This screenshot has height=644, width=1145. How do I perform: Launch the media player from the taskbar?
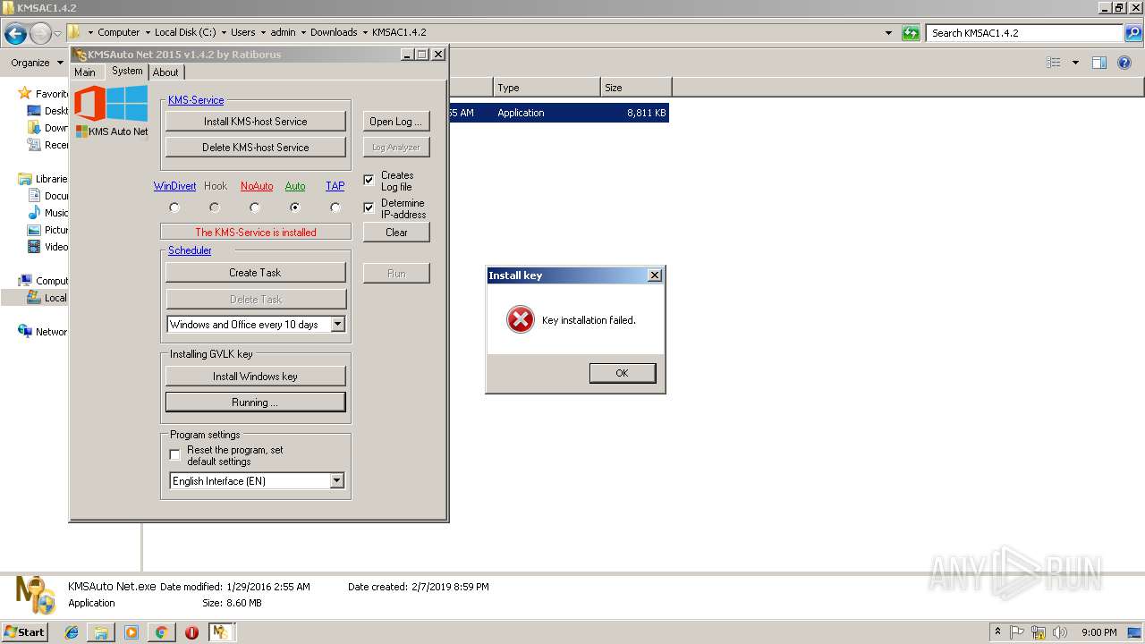(x=131, y=632)
